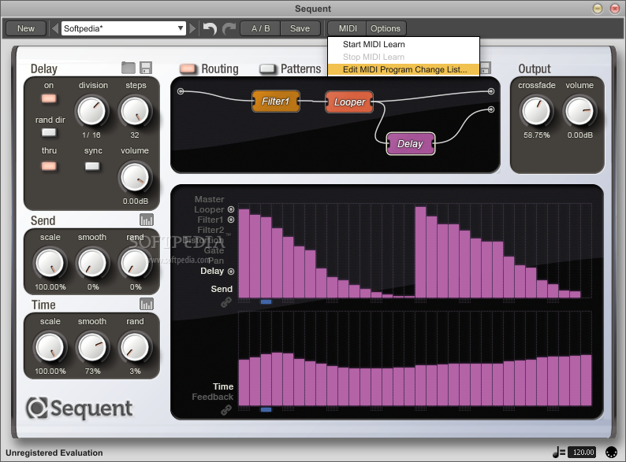Click link chain icon under Send

click(226, 302)
